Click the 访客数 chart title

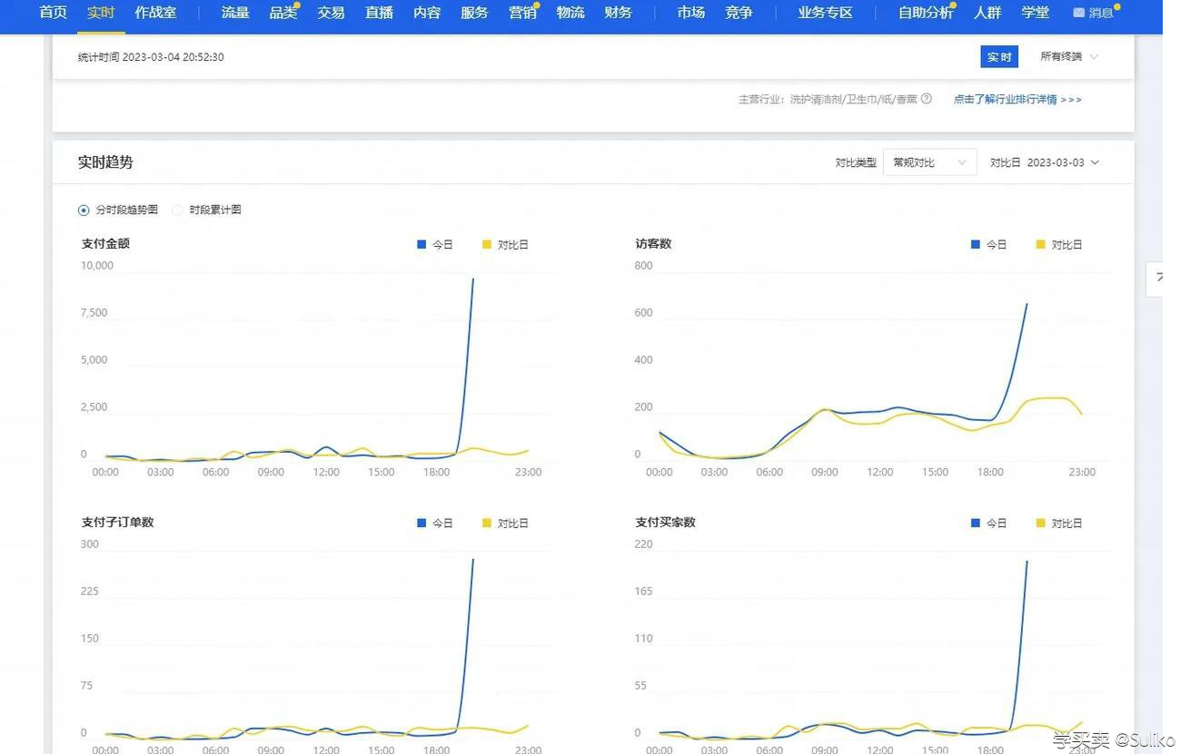point(653,244)
